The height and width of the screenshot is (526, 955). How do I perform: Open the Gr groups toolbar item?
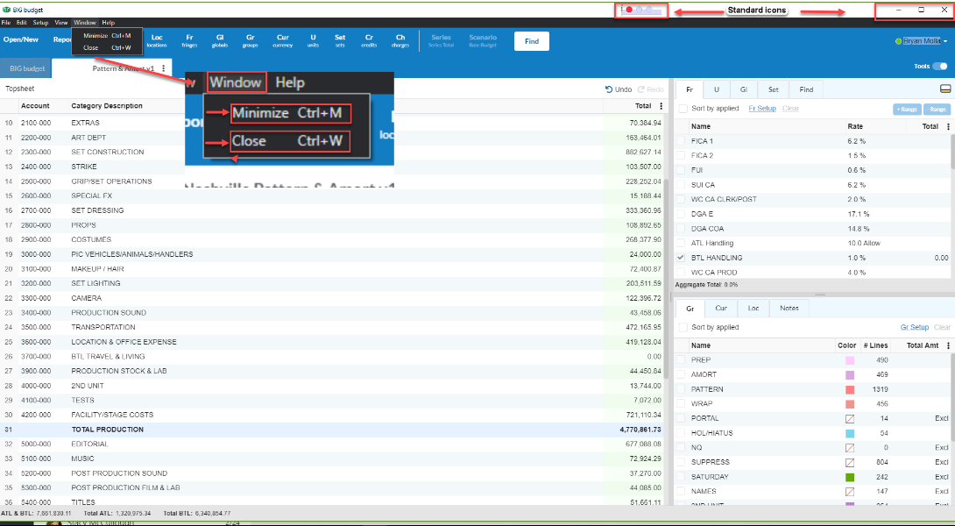pyautogui.click(x=251, y=41)
